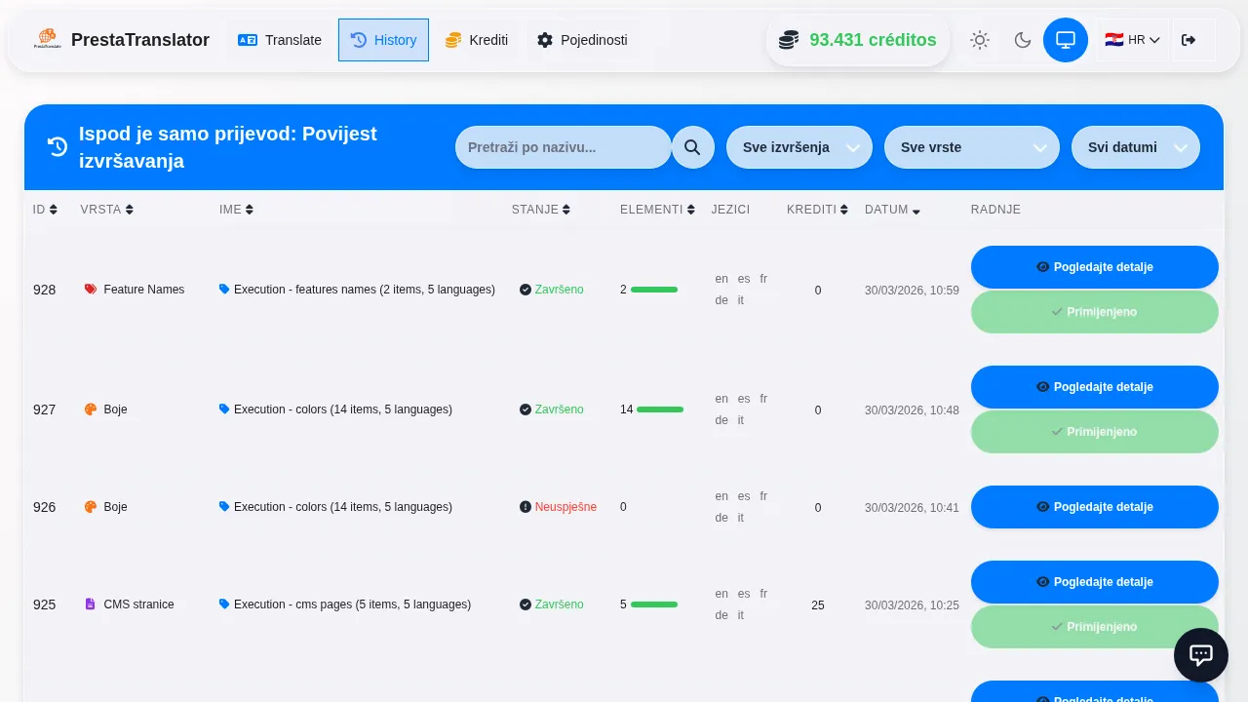Click the Feature Names red tags icon
Image resolution: width=1248 pixels, height=702 pixels.
[x=91, y=290]
